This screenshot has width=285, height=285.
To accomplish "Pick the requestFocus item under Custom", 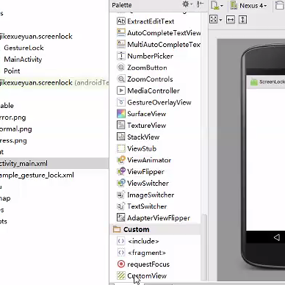I will (143, 264).
